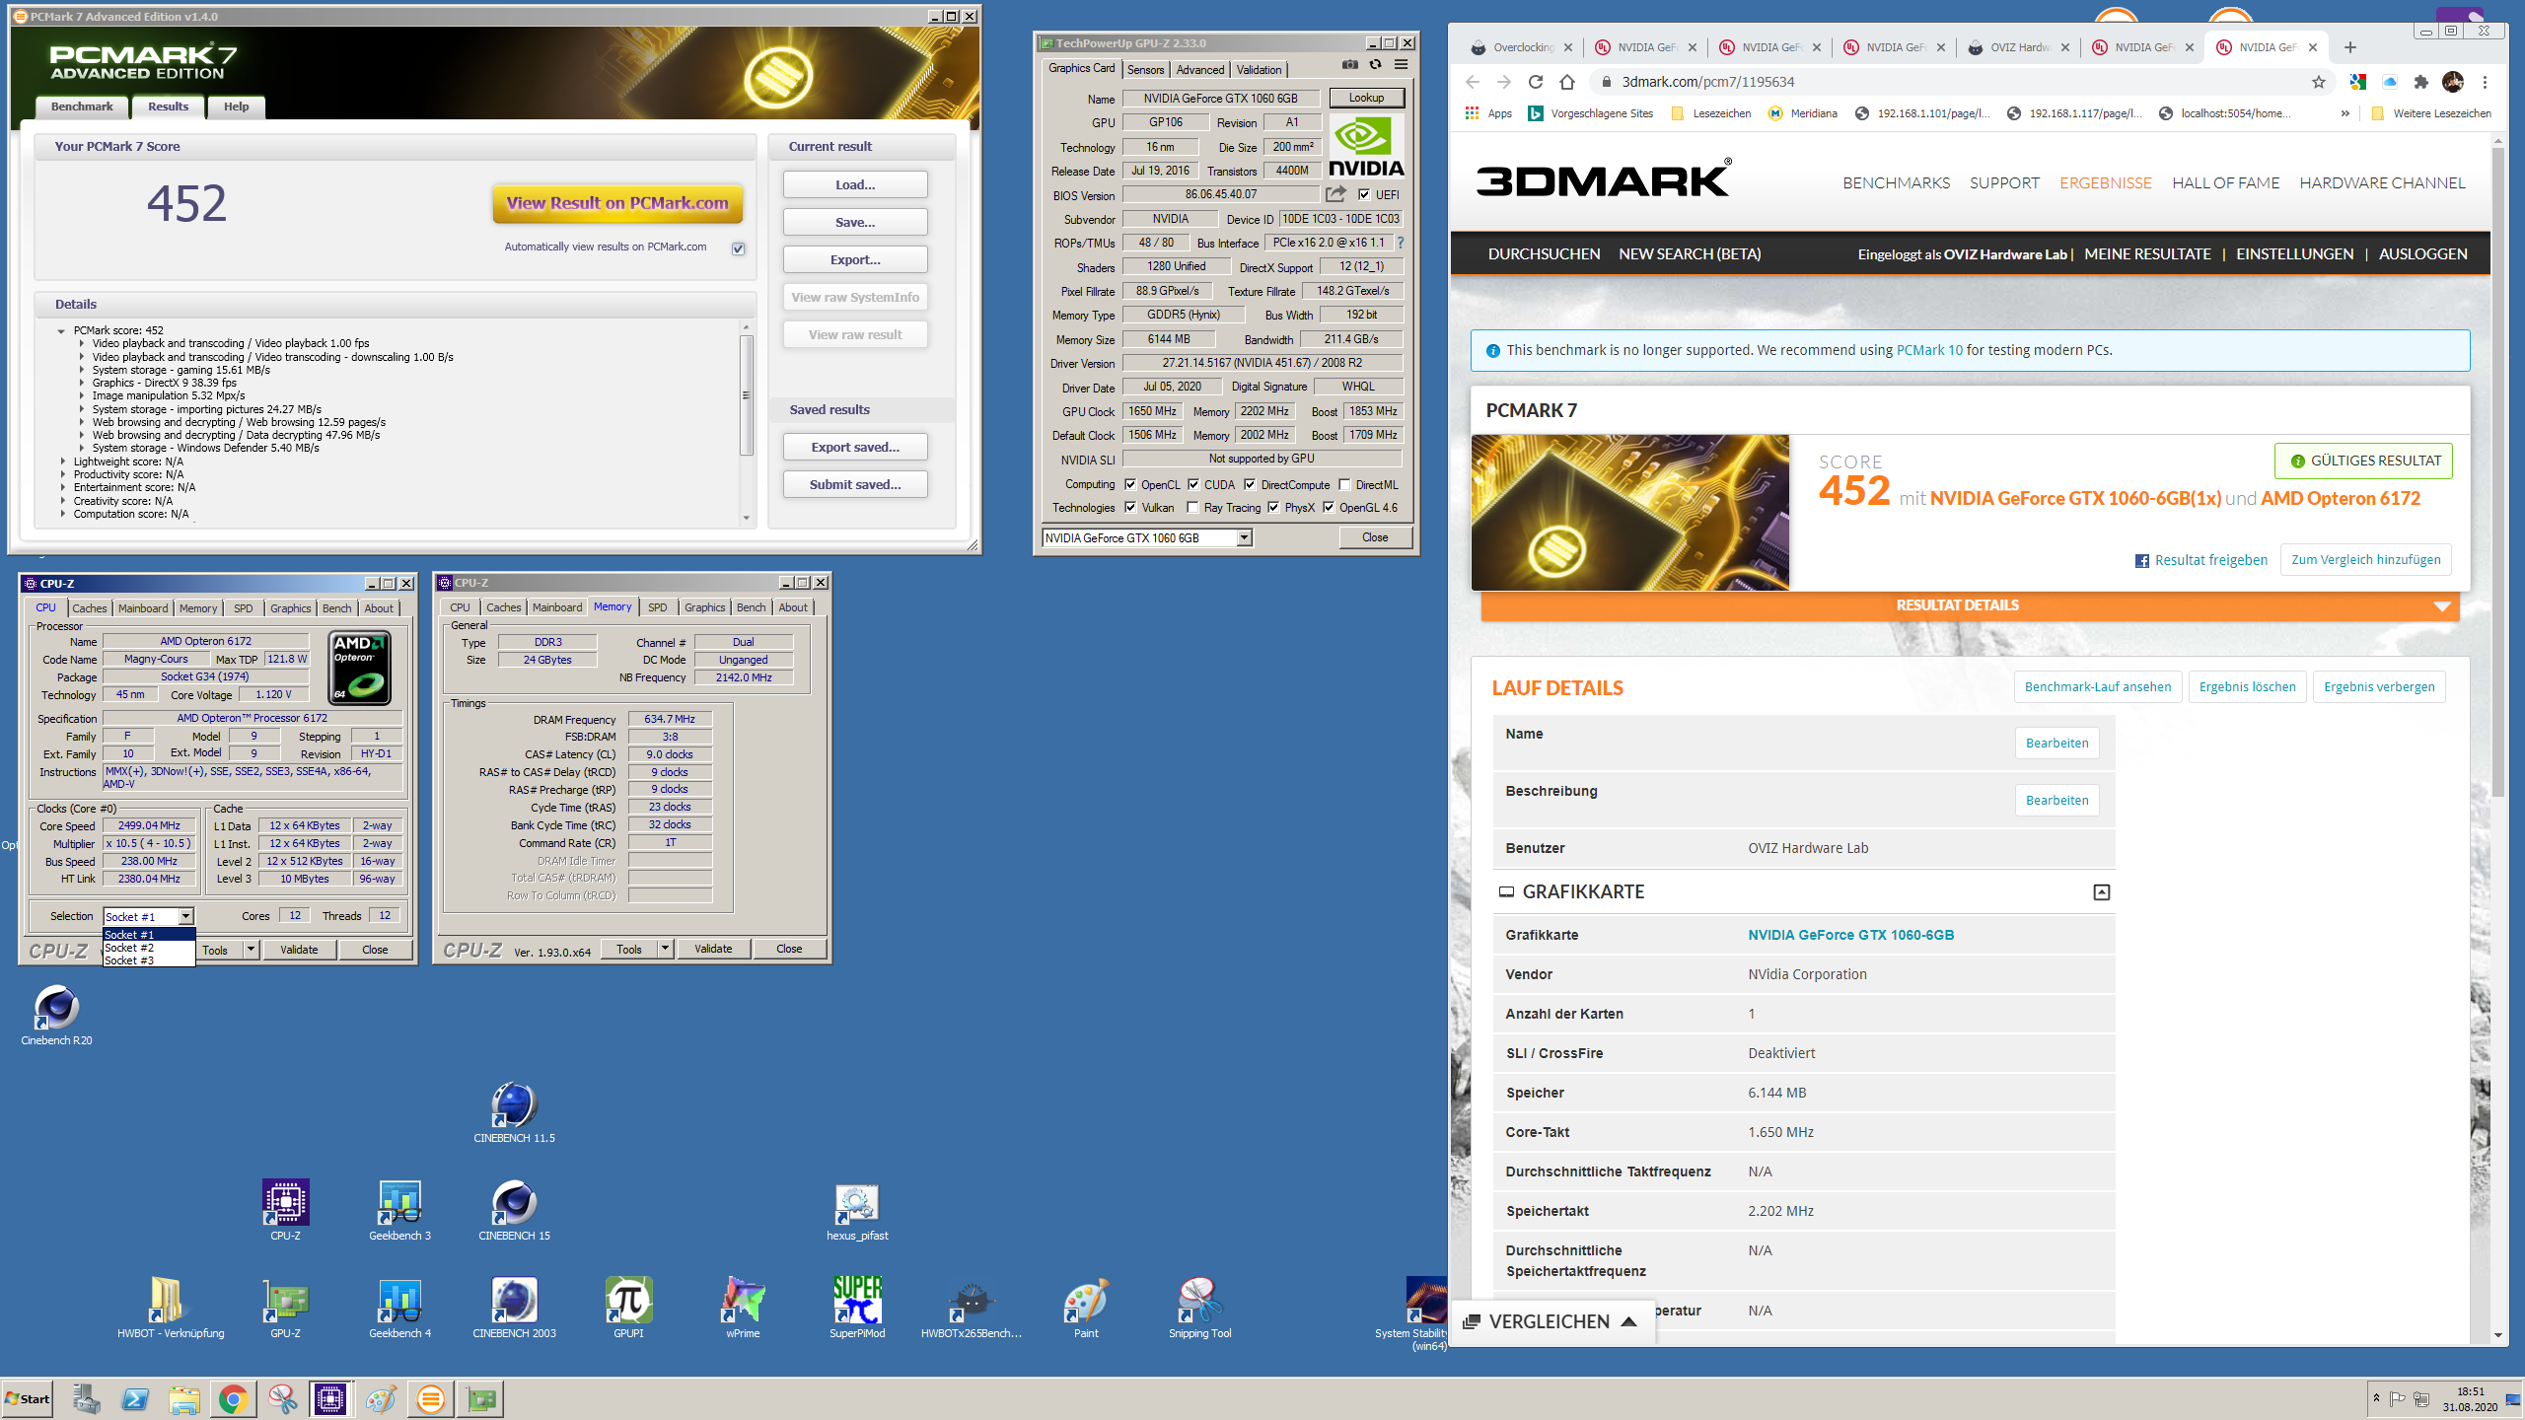The width and height of the screenshot is (2525, 1420).
Task: Reload the page in Chrome
Action: coord(1535,82)
